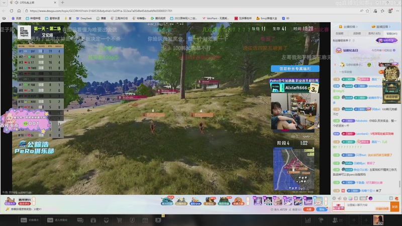The height and width of the screenshot is (226, 402).
Task: Click the first empty plus squad slot
Action: (354, 220)
